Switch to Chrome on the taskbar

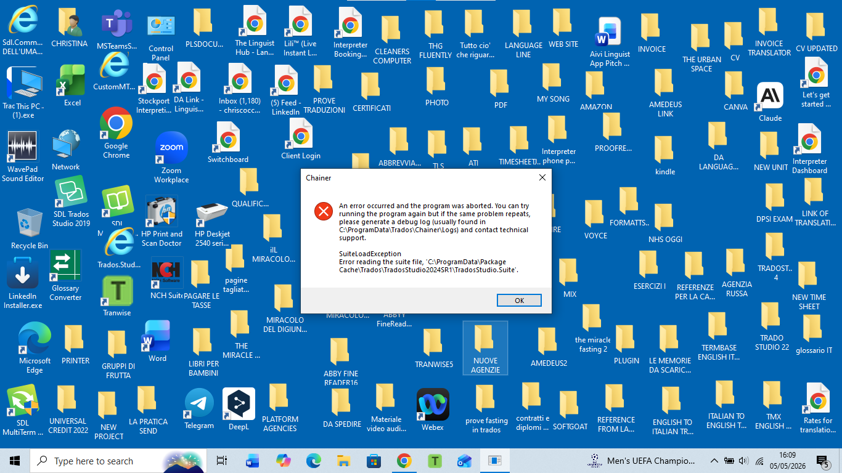point(404,461)
